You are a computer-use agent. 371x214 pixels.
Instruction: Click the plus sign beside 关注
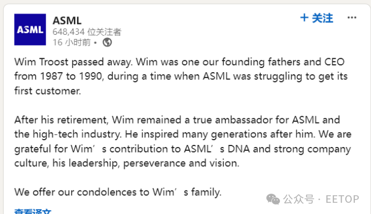pyautogui.click(x=304, y=18)
